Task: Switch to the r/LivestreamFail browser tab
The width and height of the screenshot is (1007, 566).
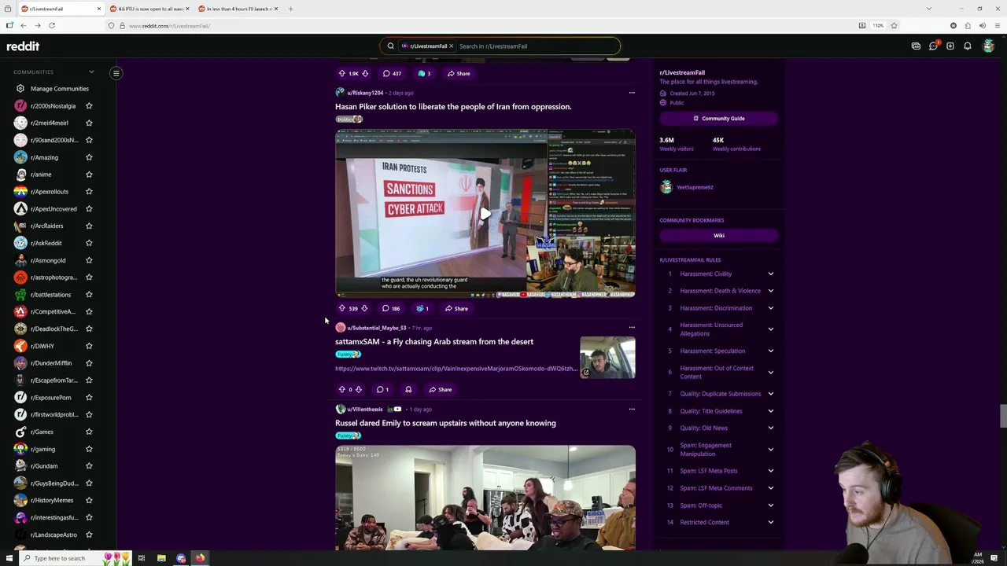Action: (x=61, y=9)
